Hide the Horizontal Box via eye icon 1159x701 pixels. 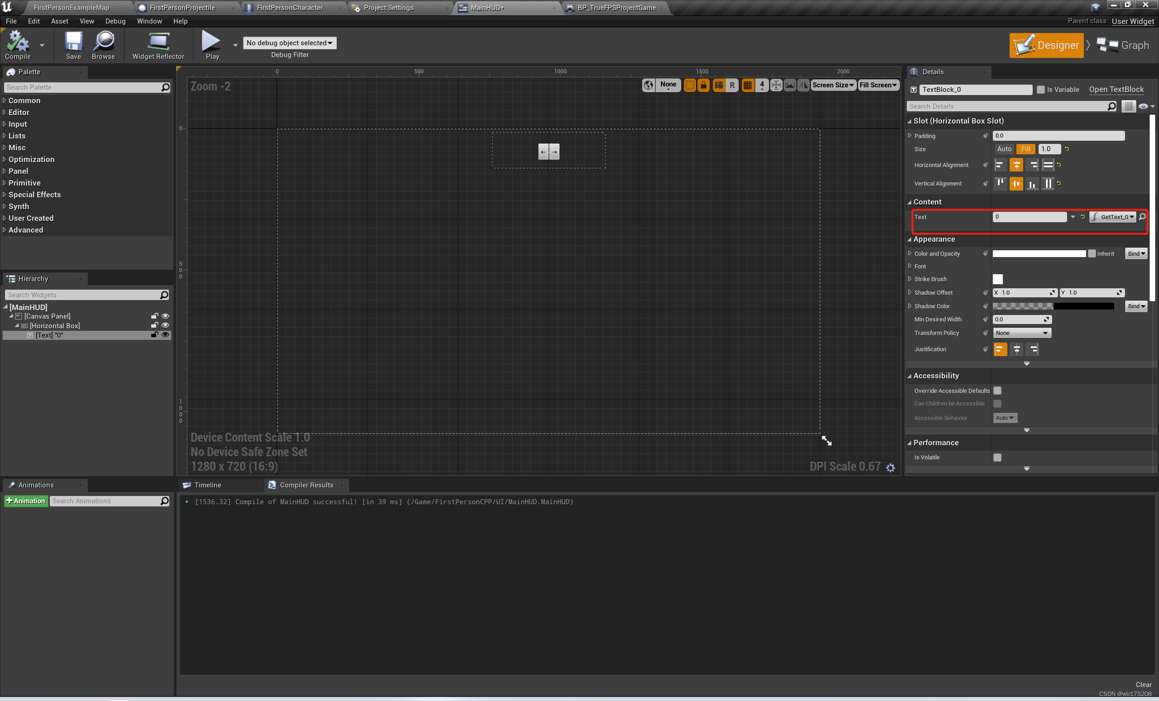tap(165, 325)
